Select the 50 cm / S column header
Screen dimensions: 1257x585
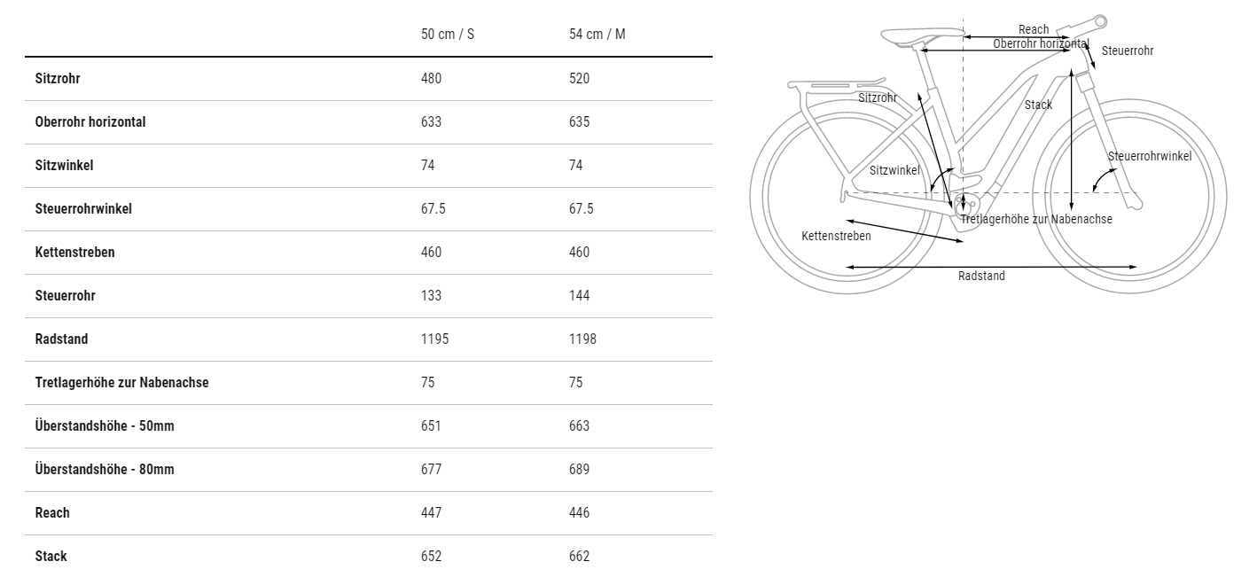point(448,35)
